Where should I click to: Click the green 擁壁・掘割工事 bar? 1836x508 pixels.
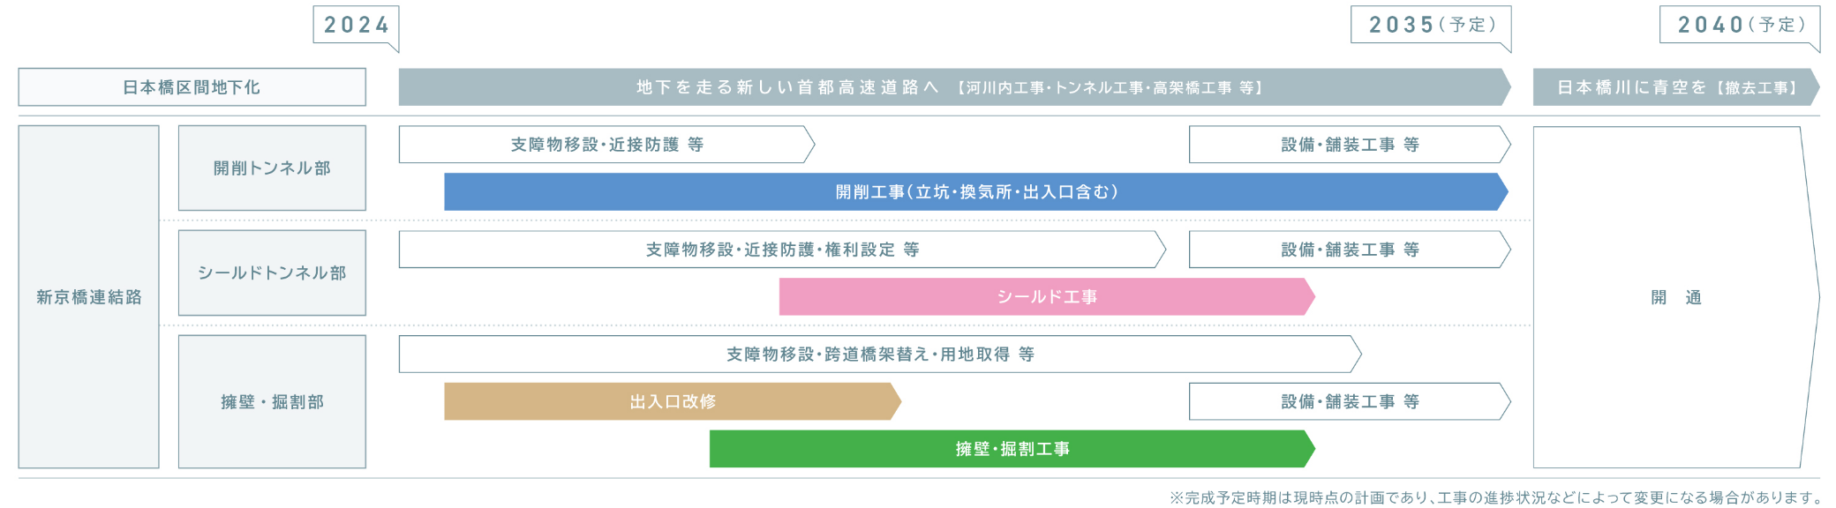click(x=1012, y=449)
